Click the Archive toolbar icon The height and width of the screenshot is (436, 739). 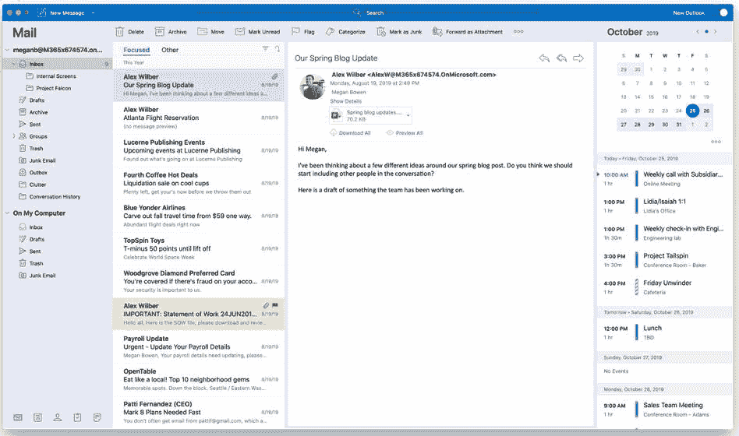point(160,32)
